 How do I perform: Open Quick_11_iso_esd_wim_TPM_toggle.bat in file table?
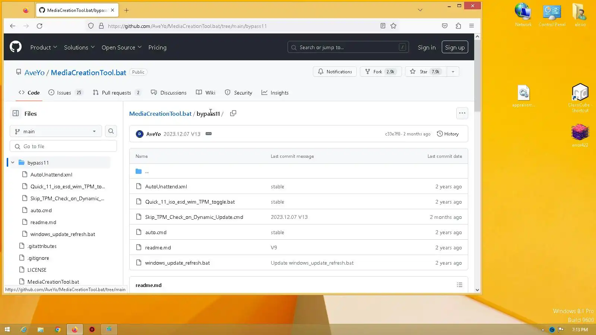click(x=190, y=202)
